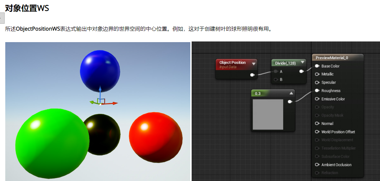The image size is (380, 181).
Task: Click the Normal input pin
Action: tap(317, 124)
